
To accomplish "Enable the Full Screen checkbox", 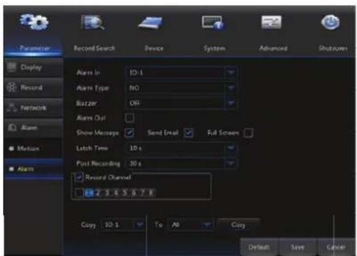I will pos(248,133).
